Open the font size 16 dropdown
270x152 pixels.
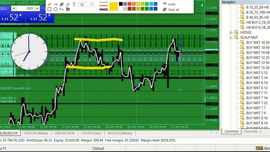92,5
